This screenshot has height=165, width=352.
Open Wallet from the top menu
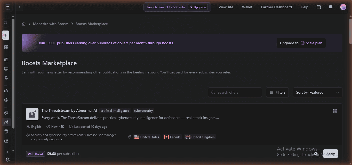[247, 7]
